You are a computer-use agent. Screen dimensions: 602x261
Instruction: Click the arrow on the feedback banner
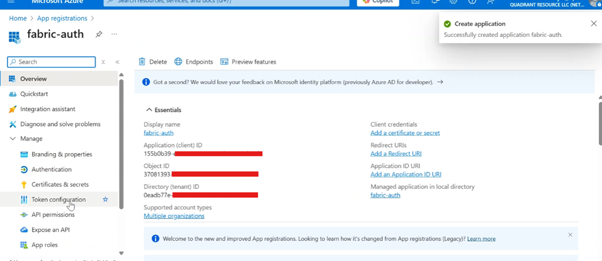(440, 82)
